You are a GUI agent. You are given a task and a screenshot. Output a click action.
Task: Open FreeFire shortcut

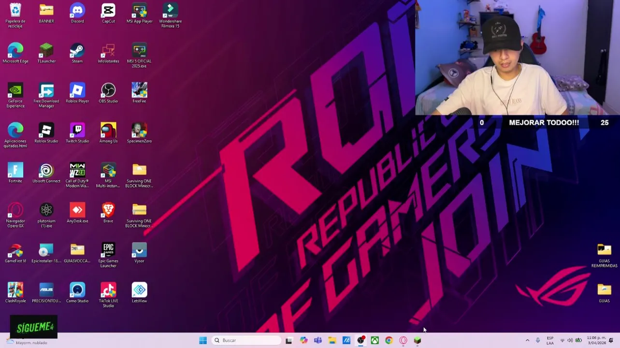pyautogui.click(x=139, y=93)
